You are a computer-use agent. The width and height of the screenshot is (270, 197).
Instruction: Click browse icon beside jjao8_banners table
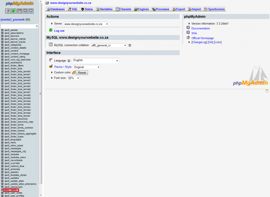[2, 36]
